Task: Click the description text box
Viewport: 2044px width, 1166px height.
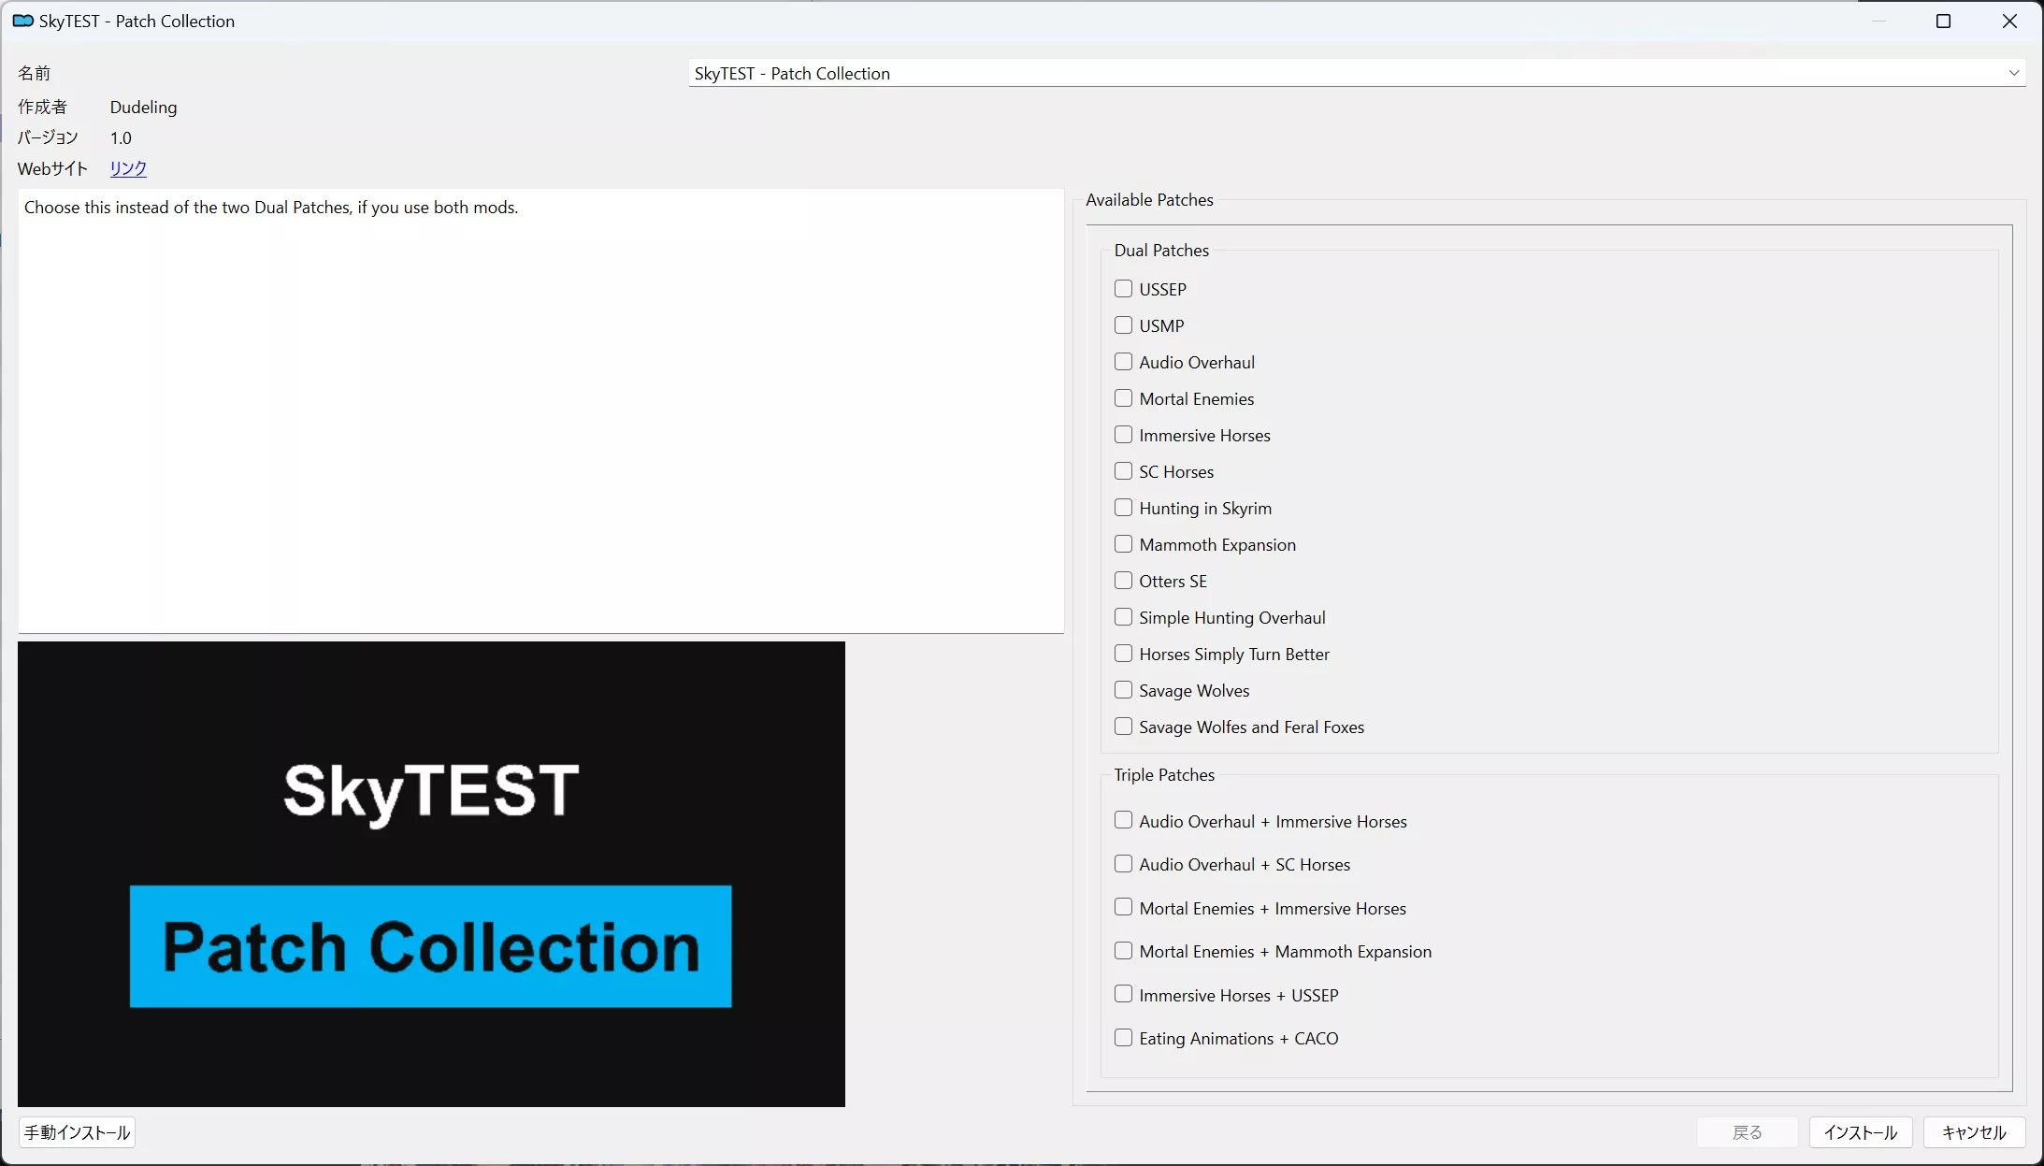Action: pyautogui.click(x=540, y=411)
